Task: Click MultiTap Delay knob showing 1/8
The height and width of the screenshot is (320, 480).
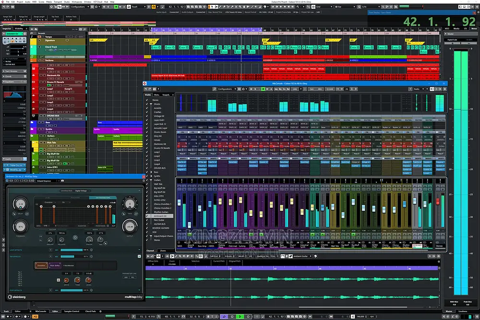Action: (x=20, y=204)
